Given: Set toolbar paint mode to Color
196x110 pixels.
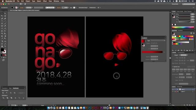Looking at the screenshot, I should pyautogui.click(x=2, y=55).
